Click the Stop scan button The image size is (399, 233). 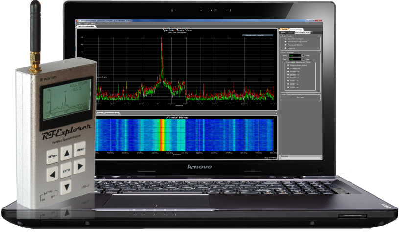pyautogui.click(x=290, y=33)
